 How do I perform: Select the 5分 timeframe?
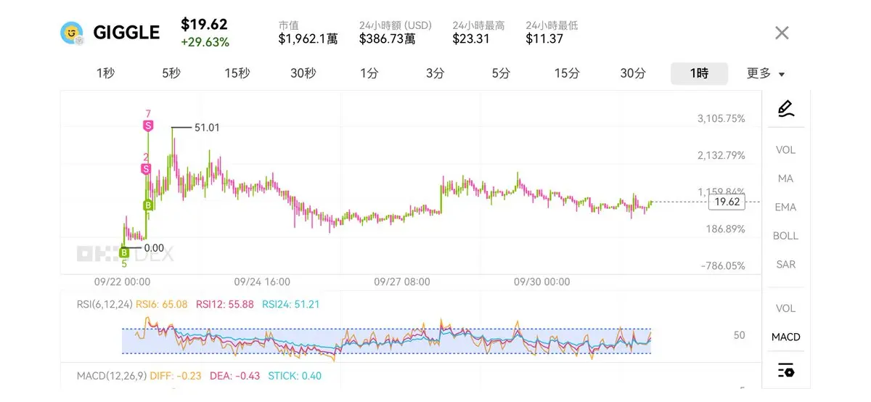pyautogui.click(x=501, y=73)
